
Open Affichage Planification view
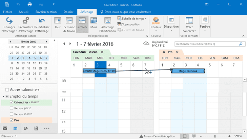107,25
